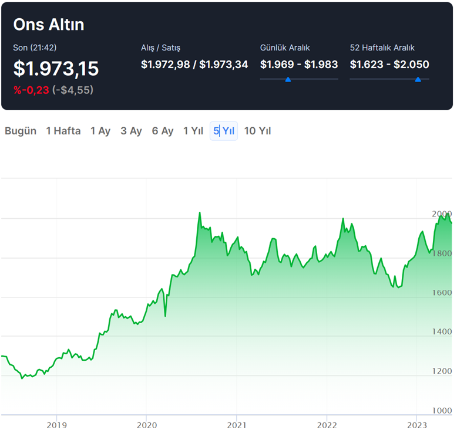This screenshot has height=437, width=457.
Task: Click the Ons Altın heading
Action: click(49, 25)
